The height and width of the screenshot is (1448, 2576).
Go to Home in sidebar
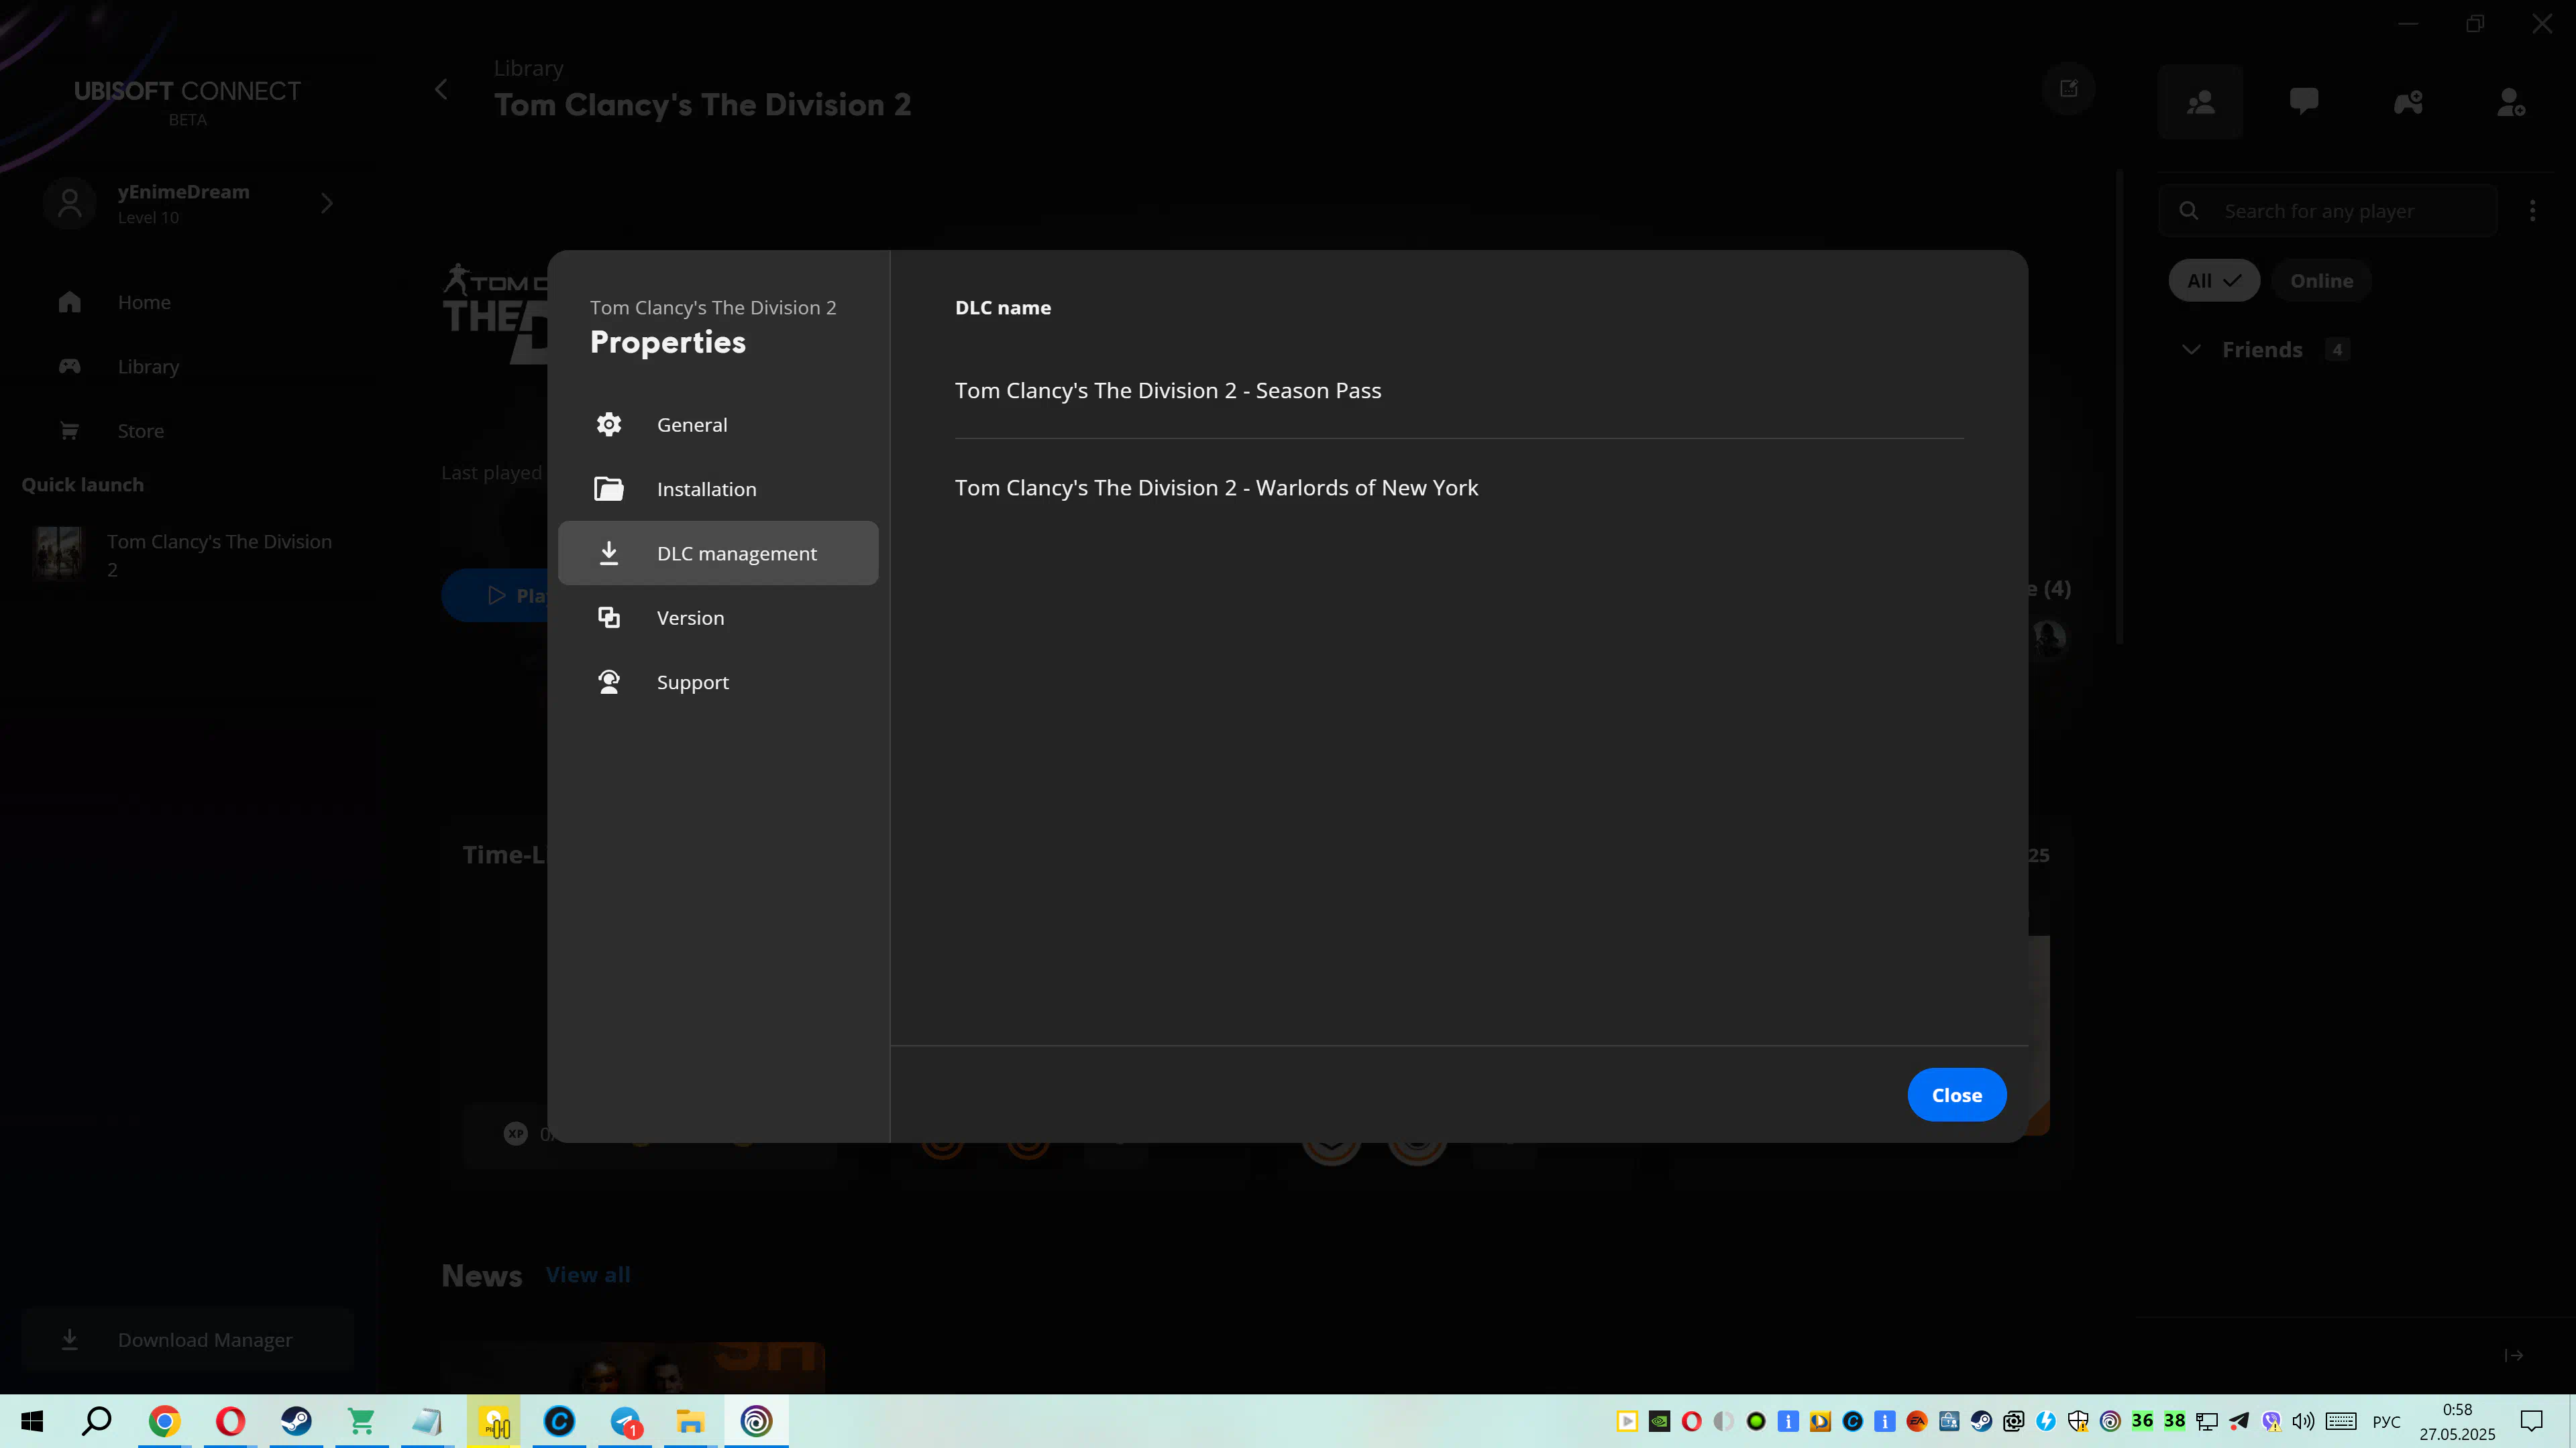pyautogui.click(x=188, y=302)
